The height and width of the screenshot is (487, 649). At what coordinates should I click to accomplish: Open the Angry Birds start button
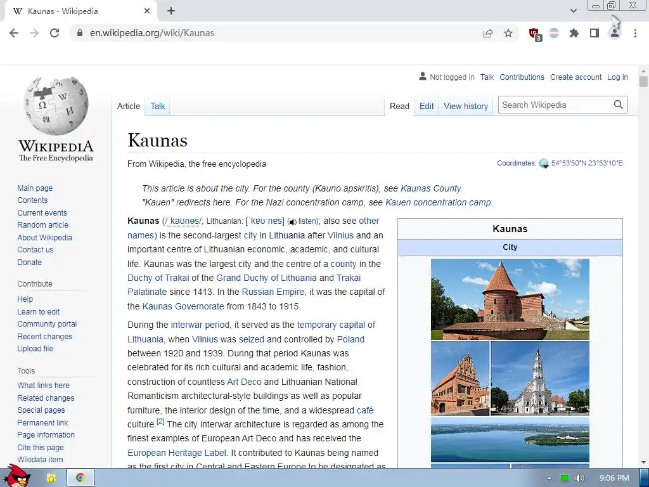coord(16,476)
